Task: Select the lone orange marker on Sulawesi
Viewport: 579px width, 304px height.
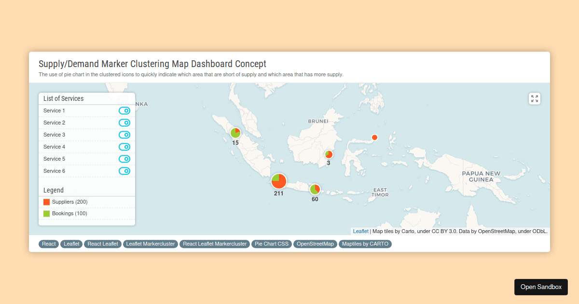Action: 374,137
